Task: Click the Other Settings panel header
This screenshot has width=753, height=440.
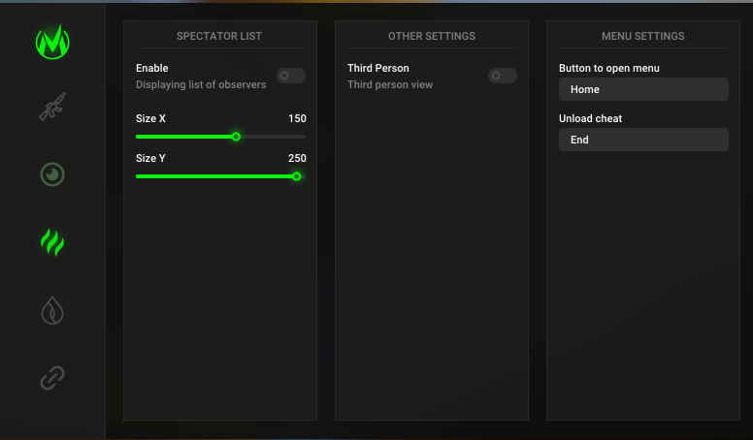Action: coord(432,36)
